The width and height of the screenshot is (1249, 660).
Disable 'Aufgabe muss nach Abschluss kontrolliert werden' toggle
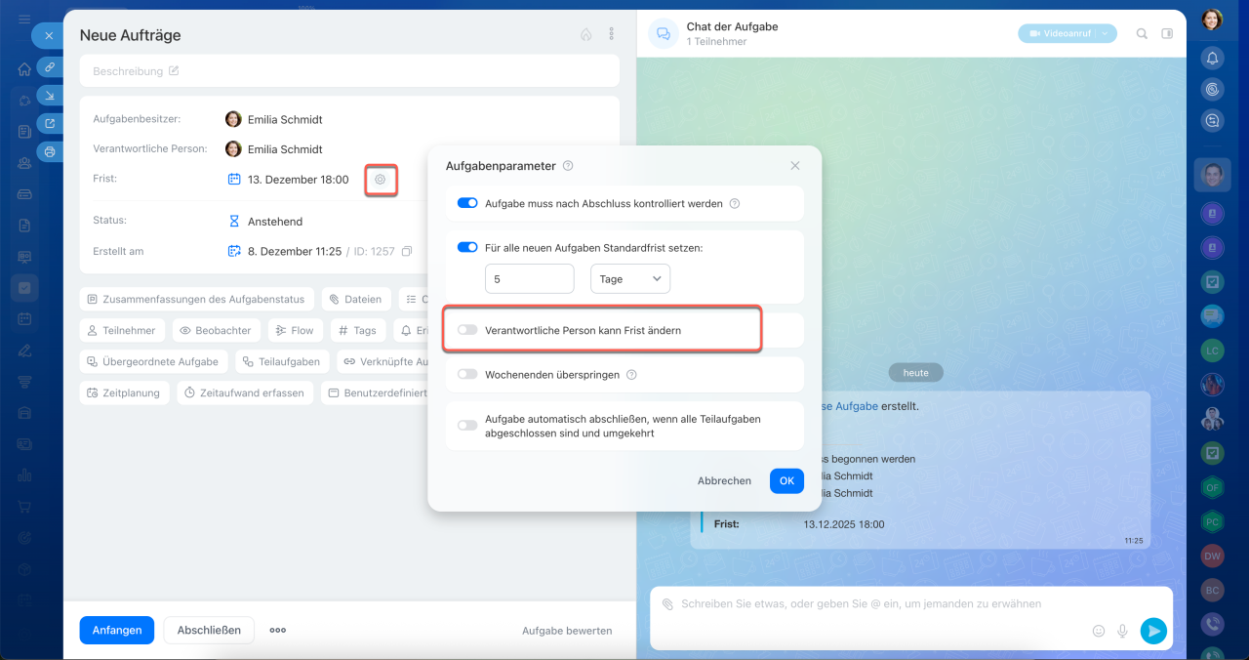[x=467, y=204]
